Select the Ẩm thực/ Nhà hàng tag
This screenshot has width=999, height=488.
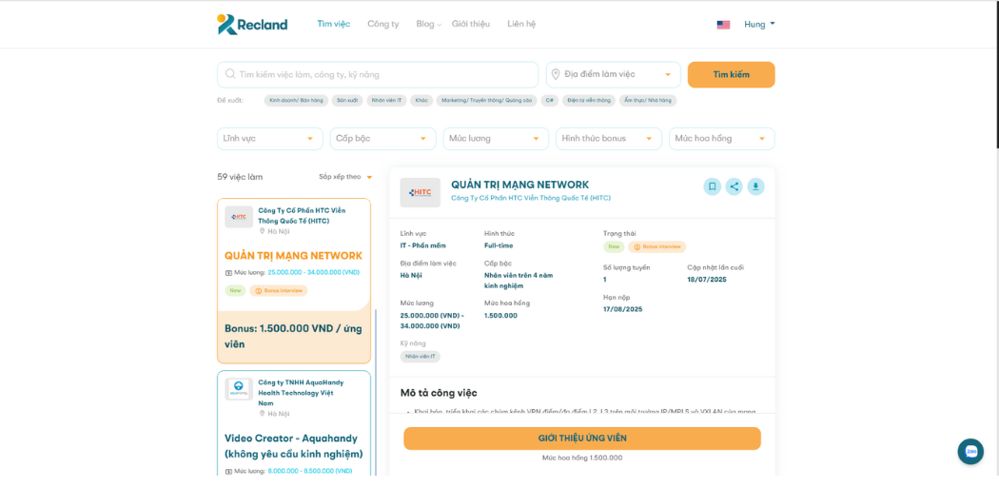click(x=648, y=101)
